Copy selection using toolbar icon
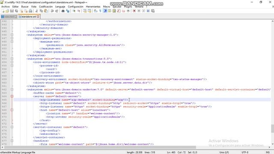The width and height of the screenshot is (274, 154). tap(41, 11)
